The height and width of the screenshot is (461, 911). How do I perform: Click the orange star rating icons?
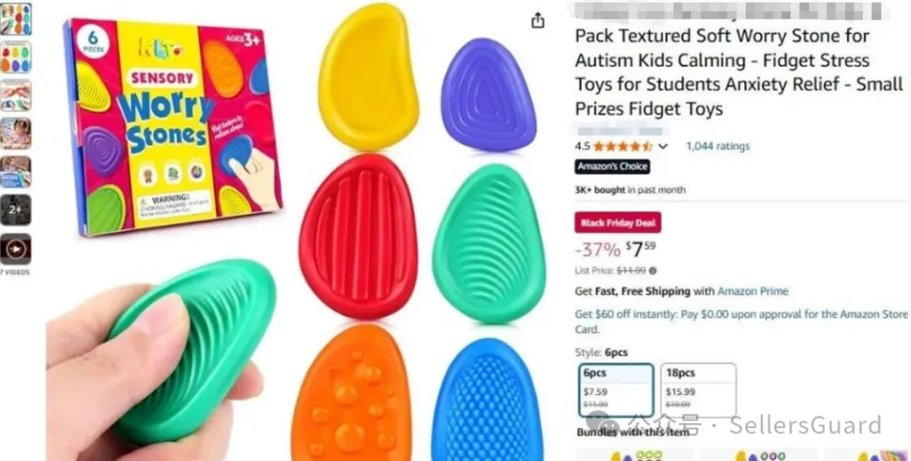623,147
